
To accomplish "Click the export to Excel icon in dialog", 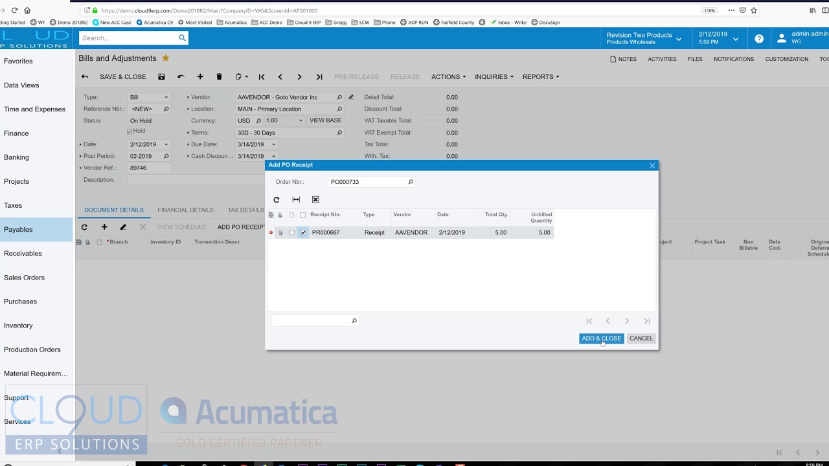I will (x=315, y=200).
